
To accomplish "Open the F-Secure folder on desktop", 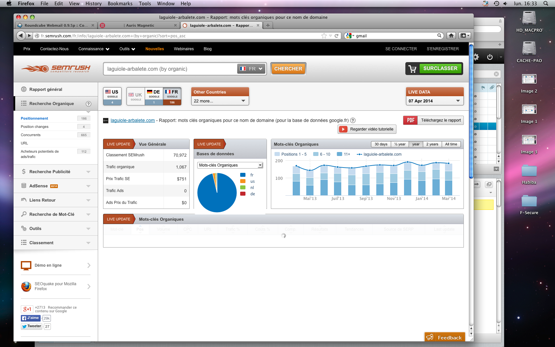I will point(529,205).
